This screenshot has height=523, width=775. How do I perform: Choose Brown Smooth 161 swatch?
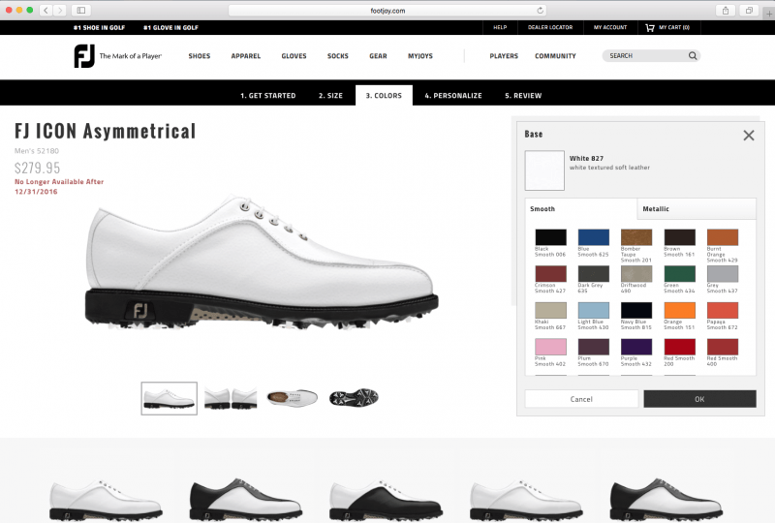click(680, 237)
